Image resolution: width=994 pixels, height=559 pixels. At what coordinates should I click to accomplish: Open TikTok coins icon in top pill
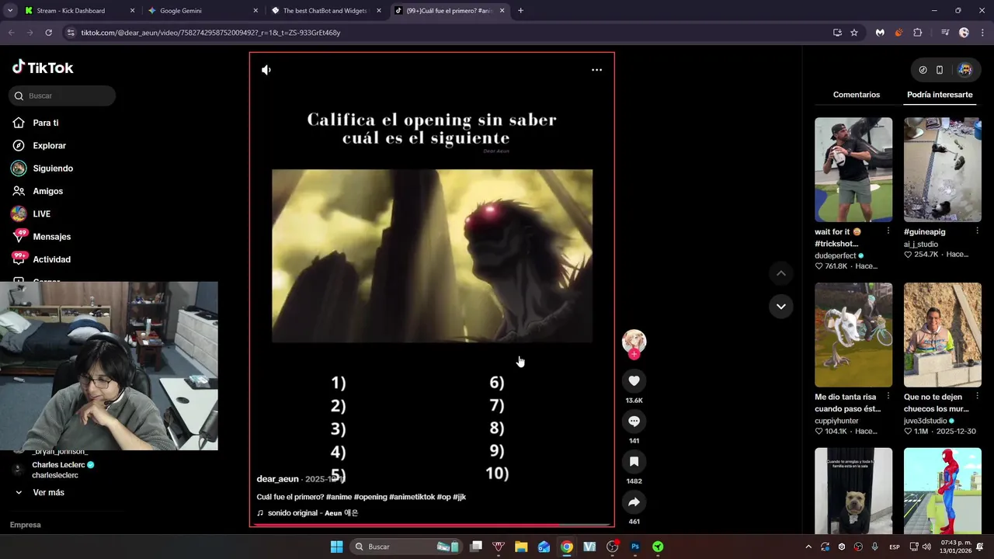(x=923, y=70)
